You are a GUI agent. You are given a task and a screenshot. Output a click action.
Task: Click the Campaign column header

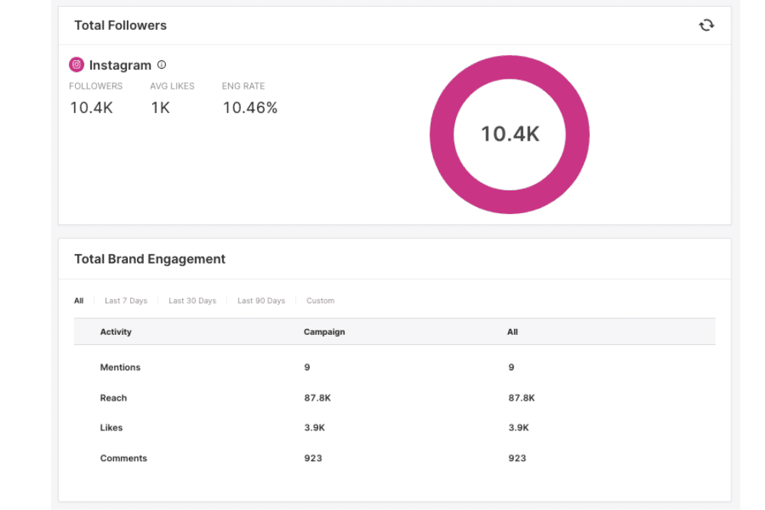(x=324, y=332)
